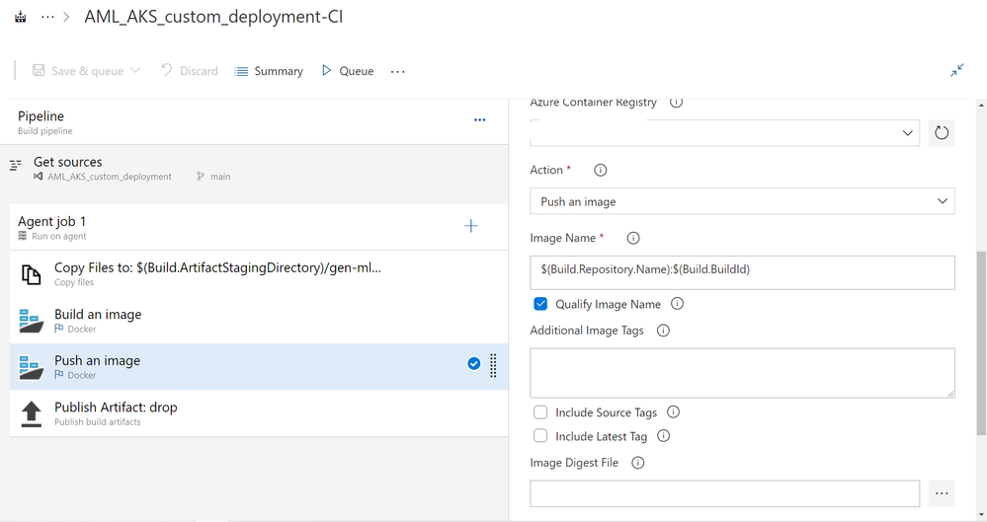The image size is (987, 522).
Task: Click the exit full screen icon
Action: pyautogui.click(x=956, y=70)
